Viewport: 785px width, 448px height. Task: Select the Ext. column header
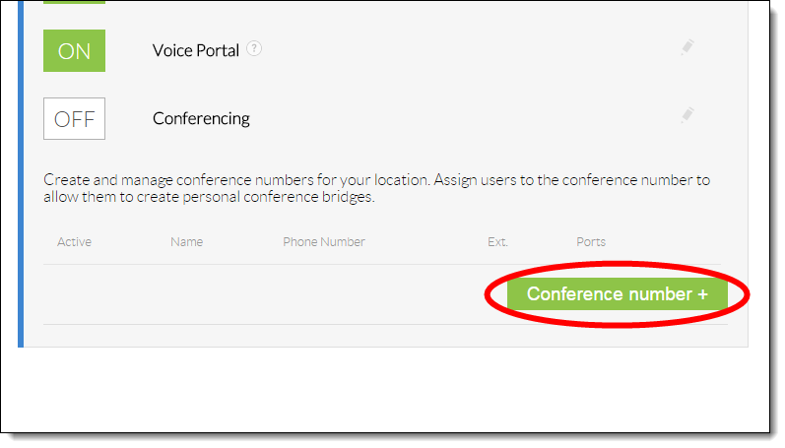click(x=497, y=242)
